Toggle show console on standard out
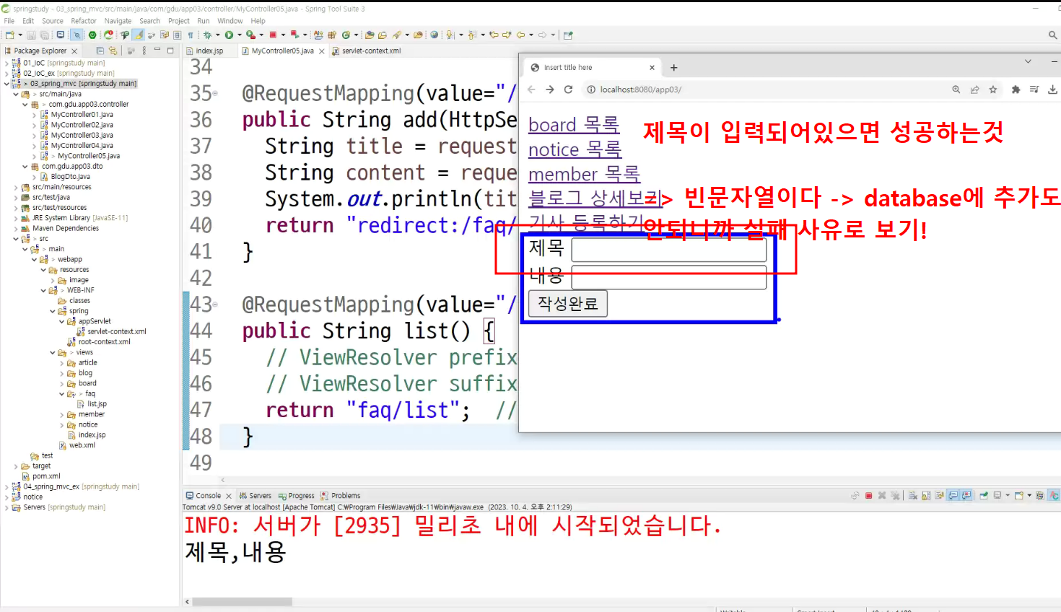The width and height of the screenshot is (1061, 612). pos(953,496)
